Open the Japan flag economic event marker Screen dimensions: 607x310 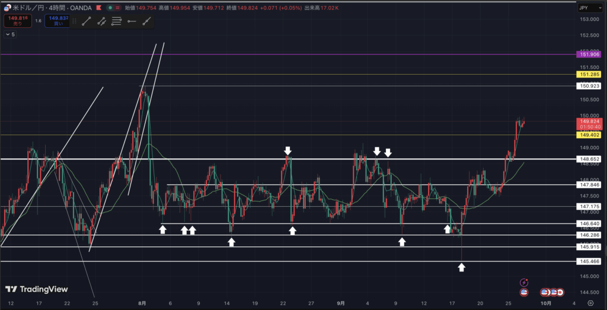point(559,292)
